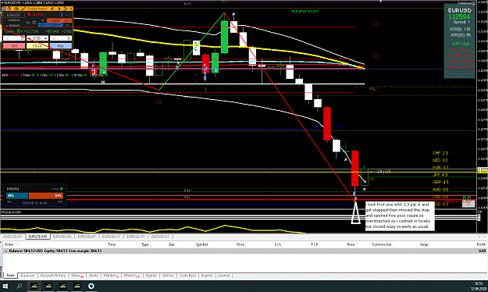Sort by the Profit column header
The image size is (488, 292).
tap(481, 244)
